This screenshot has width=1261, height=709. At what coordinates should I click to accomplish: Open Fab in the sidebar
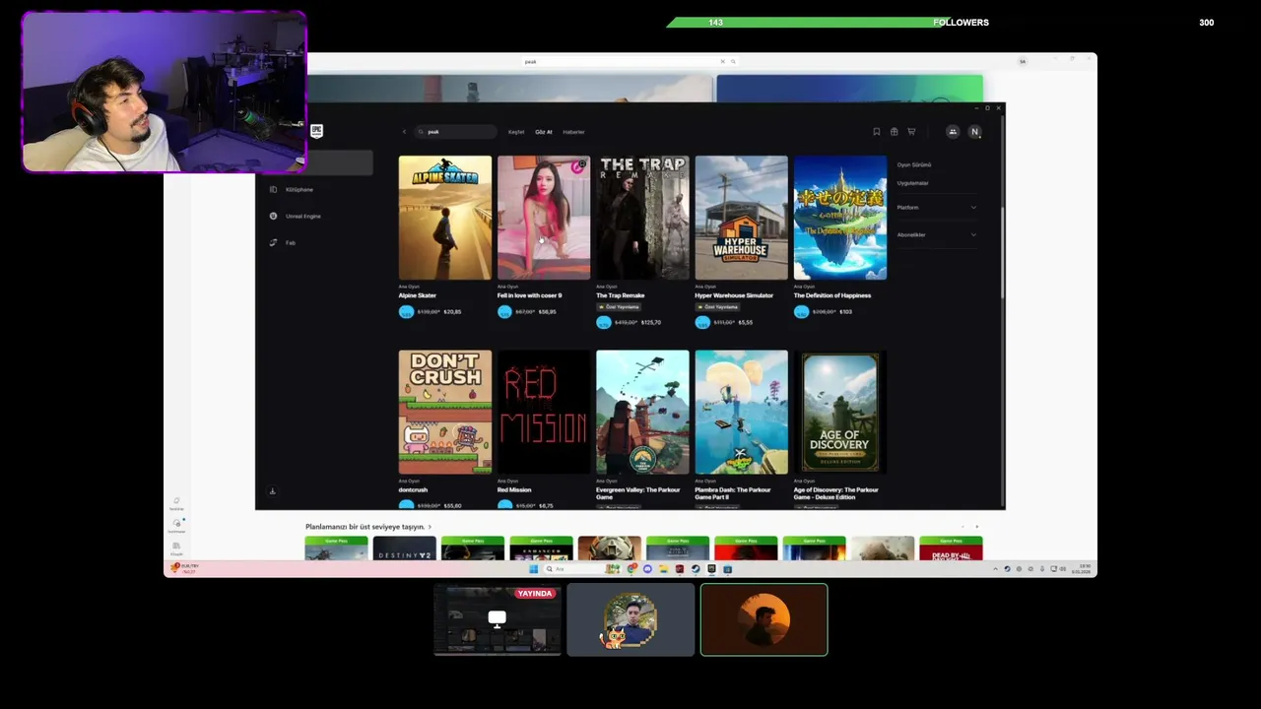pos(290,242)
